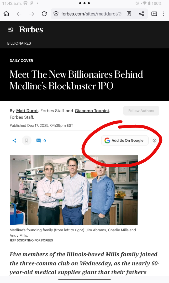
Task: Show info icon beside Google button
Action: (155, 141)
